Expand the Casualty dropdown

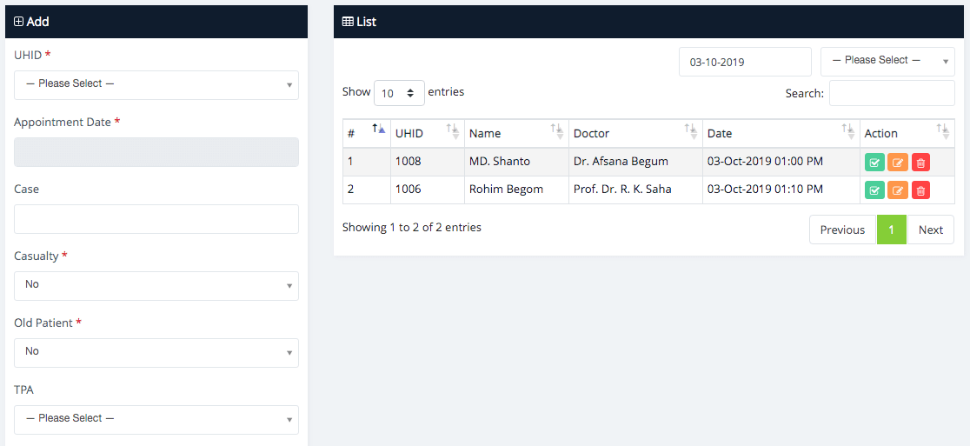click(x=156, y=285)
